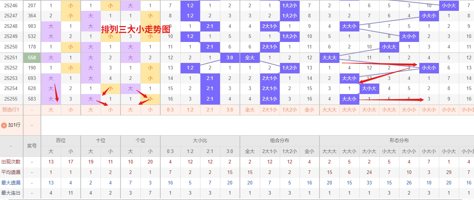Click issue number 25247
The width and height of the screenshot is (474, 200).
coord(11,16)
